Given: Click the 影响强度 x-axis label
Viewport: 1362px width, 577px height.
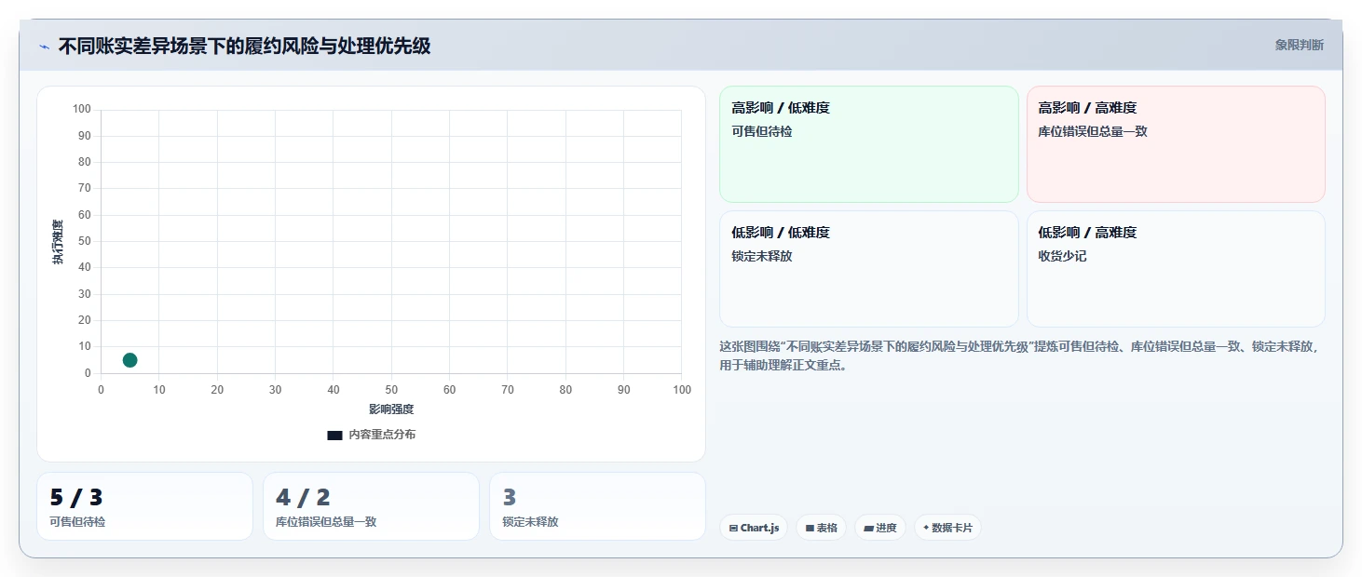Looking at the screenshot, I should point(391,409).
